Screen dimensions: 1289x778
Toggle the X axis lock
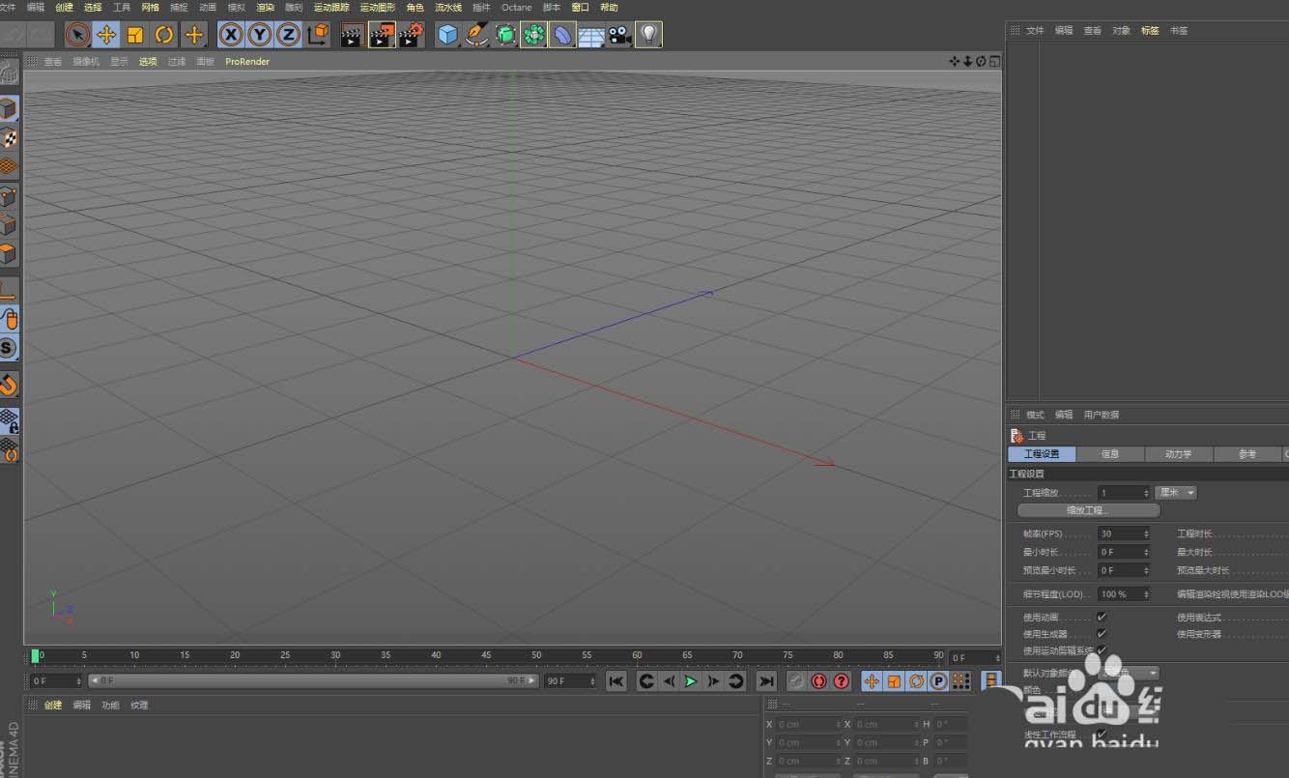coord(231,36)
